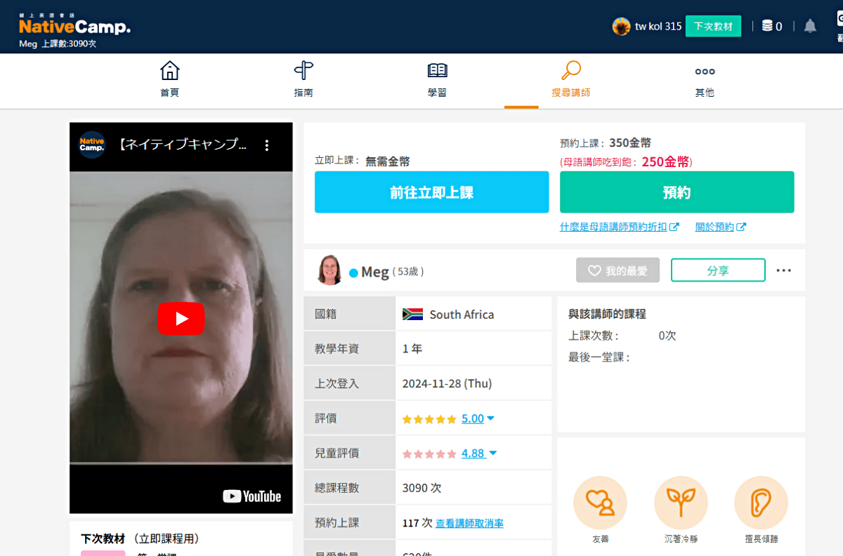Click the 沉著冷靜 calm trait icon
The height and width of the screenshot is (556, 843).
click(681, 503)
